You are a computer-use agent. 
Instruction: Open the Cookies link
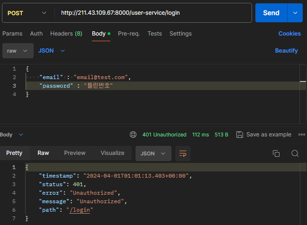(x=289, y=34)
